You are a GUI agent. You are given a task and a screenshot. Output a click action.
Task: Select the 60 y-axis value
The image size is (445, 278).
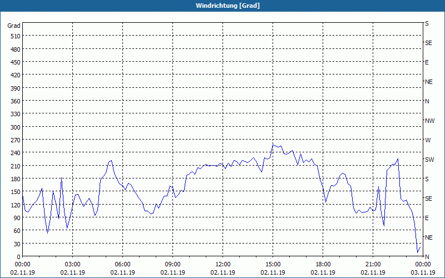pyautogui.click(x=17, y=231)
